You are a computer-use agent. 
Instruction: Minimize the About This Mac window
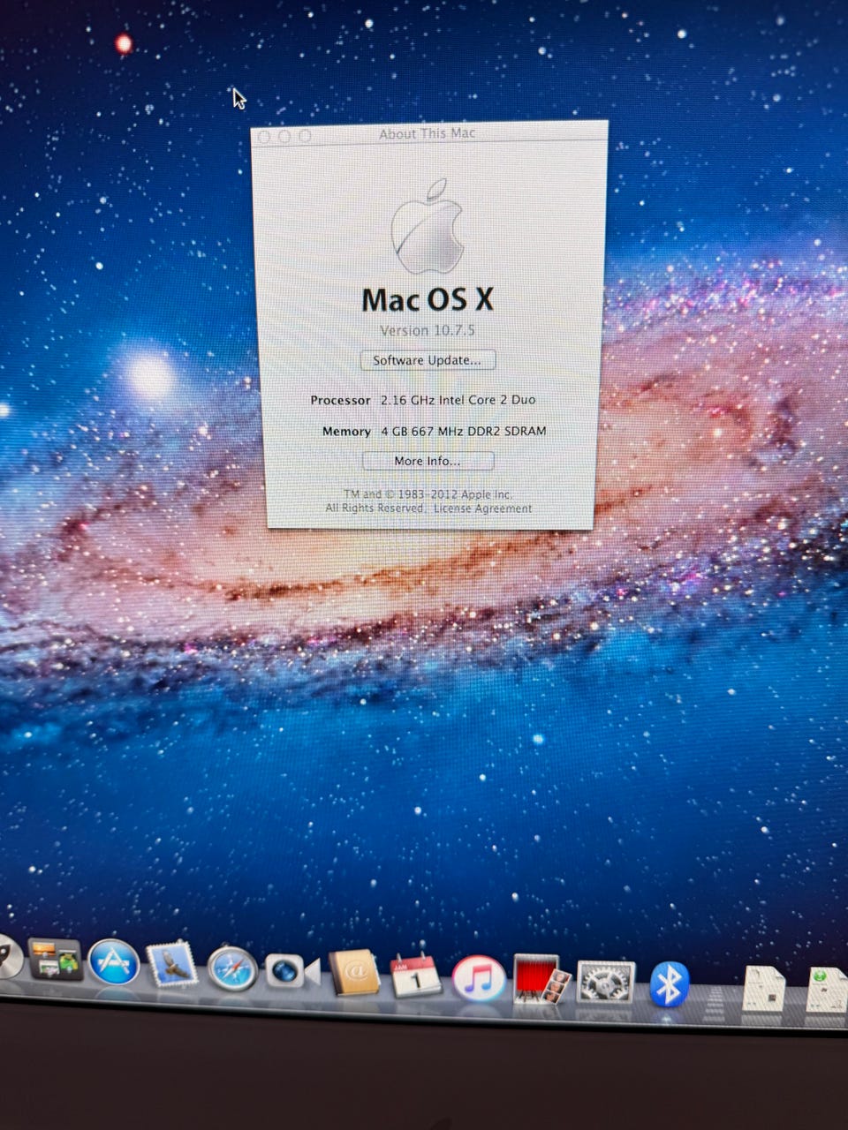[x=284, y=136]
